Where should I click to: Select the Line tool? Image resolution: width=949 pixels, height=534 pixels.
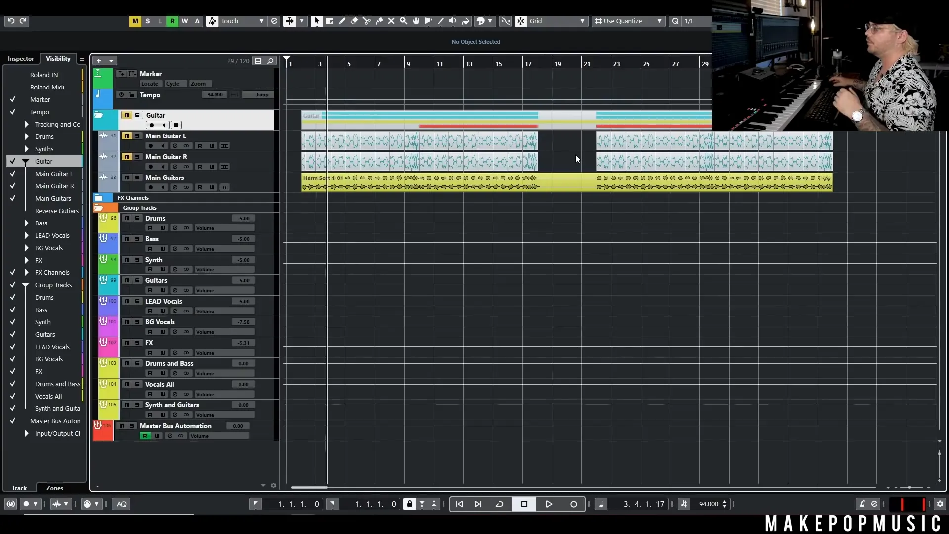[441, 21]
